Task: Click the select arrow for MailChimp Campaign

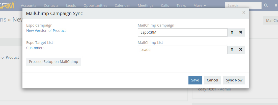Action: pyautogui.click(x=232, y=32)
